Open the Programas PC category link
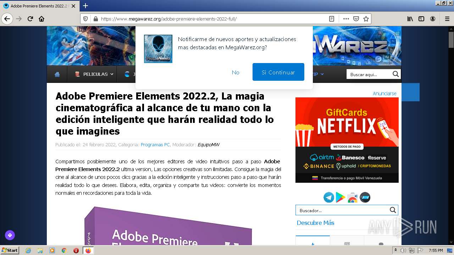 [155, 144]
